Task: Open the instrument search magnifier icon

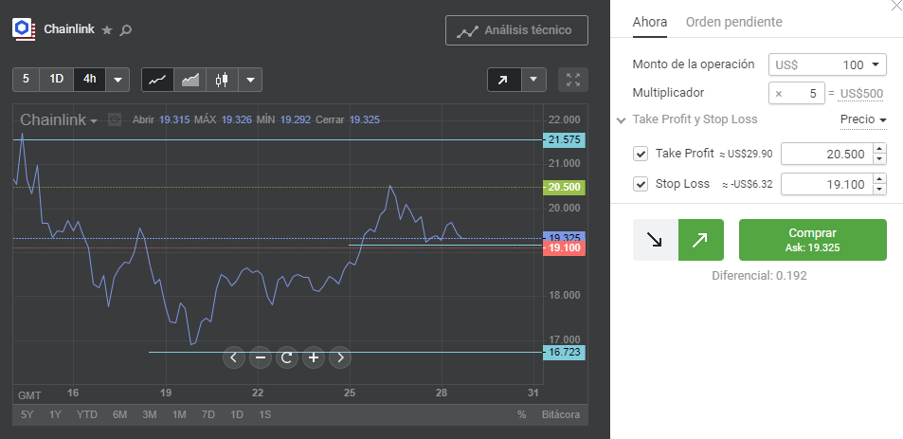Action: pyautogui.click(x=125, y=30)
